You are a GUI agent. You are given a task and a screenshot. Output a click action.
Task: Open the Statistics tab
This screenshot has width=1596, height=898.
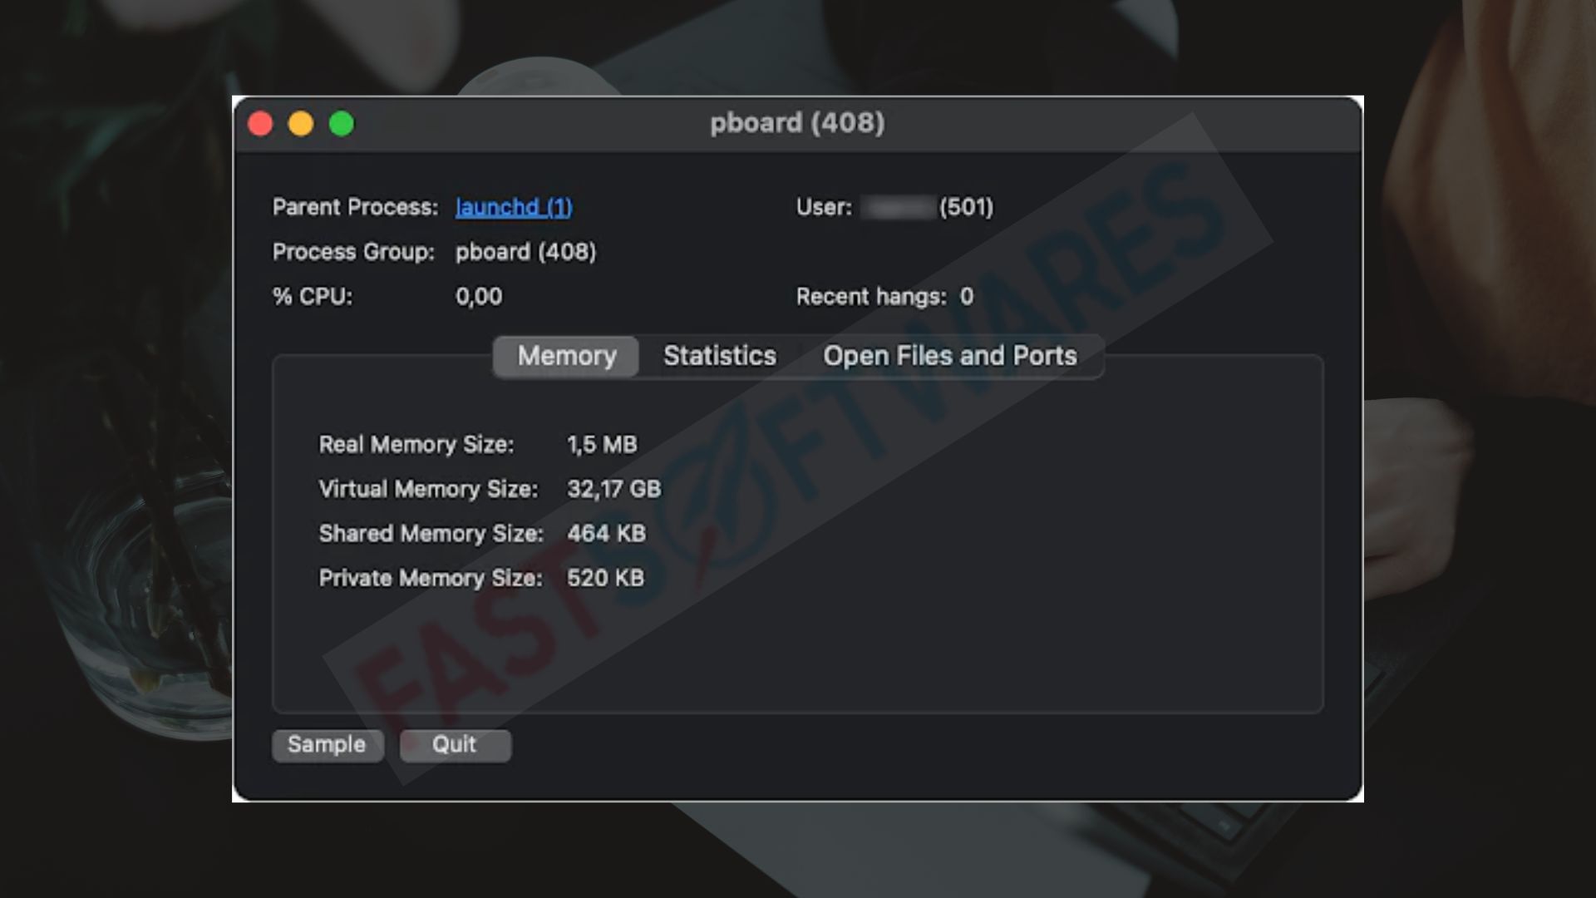pyautogui.click(x=720, y=356)
